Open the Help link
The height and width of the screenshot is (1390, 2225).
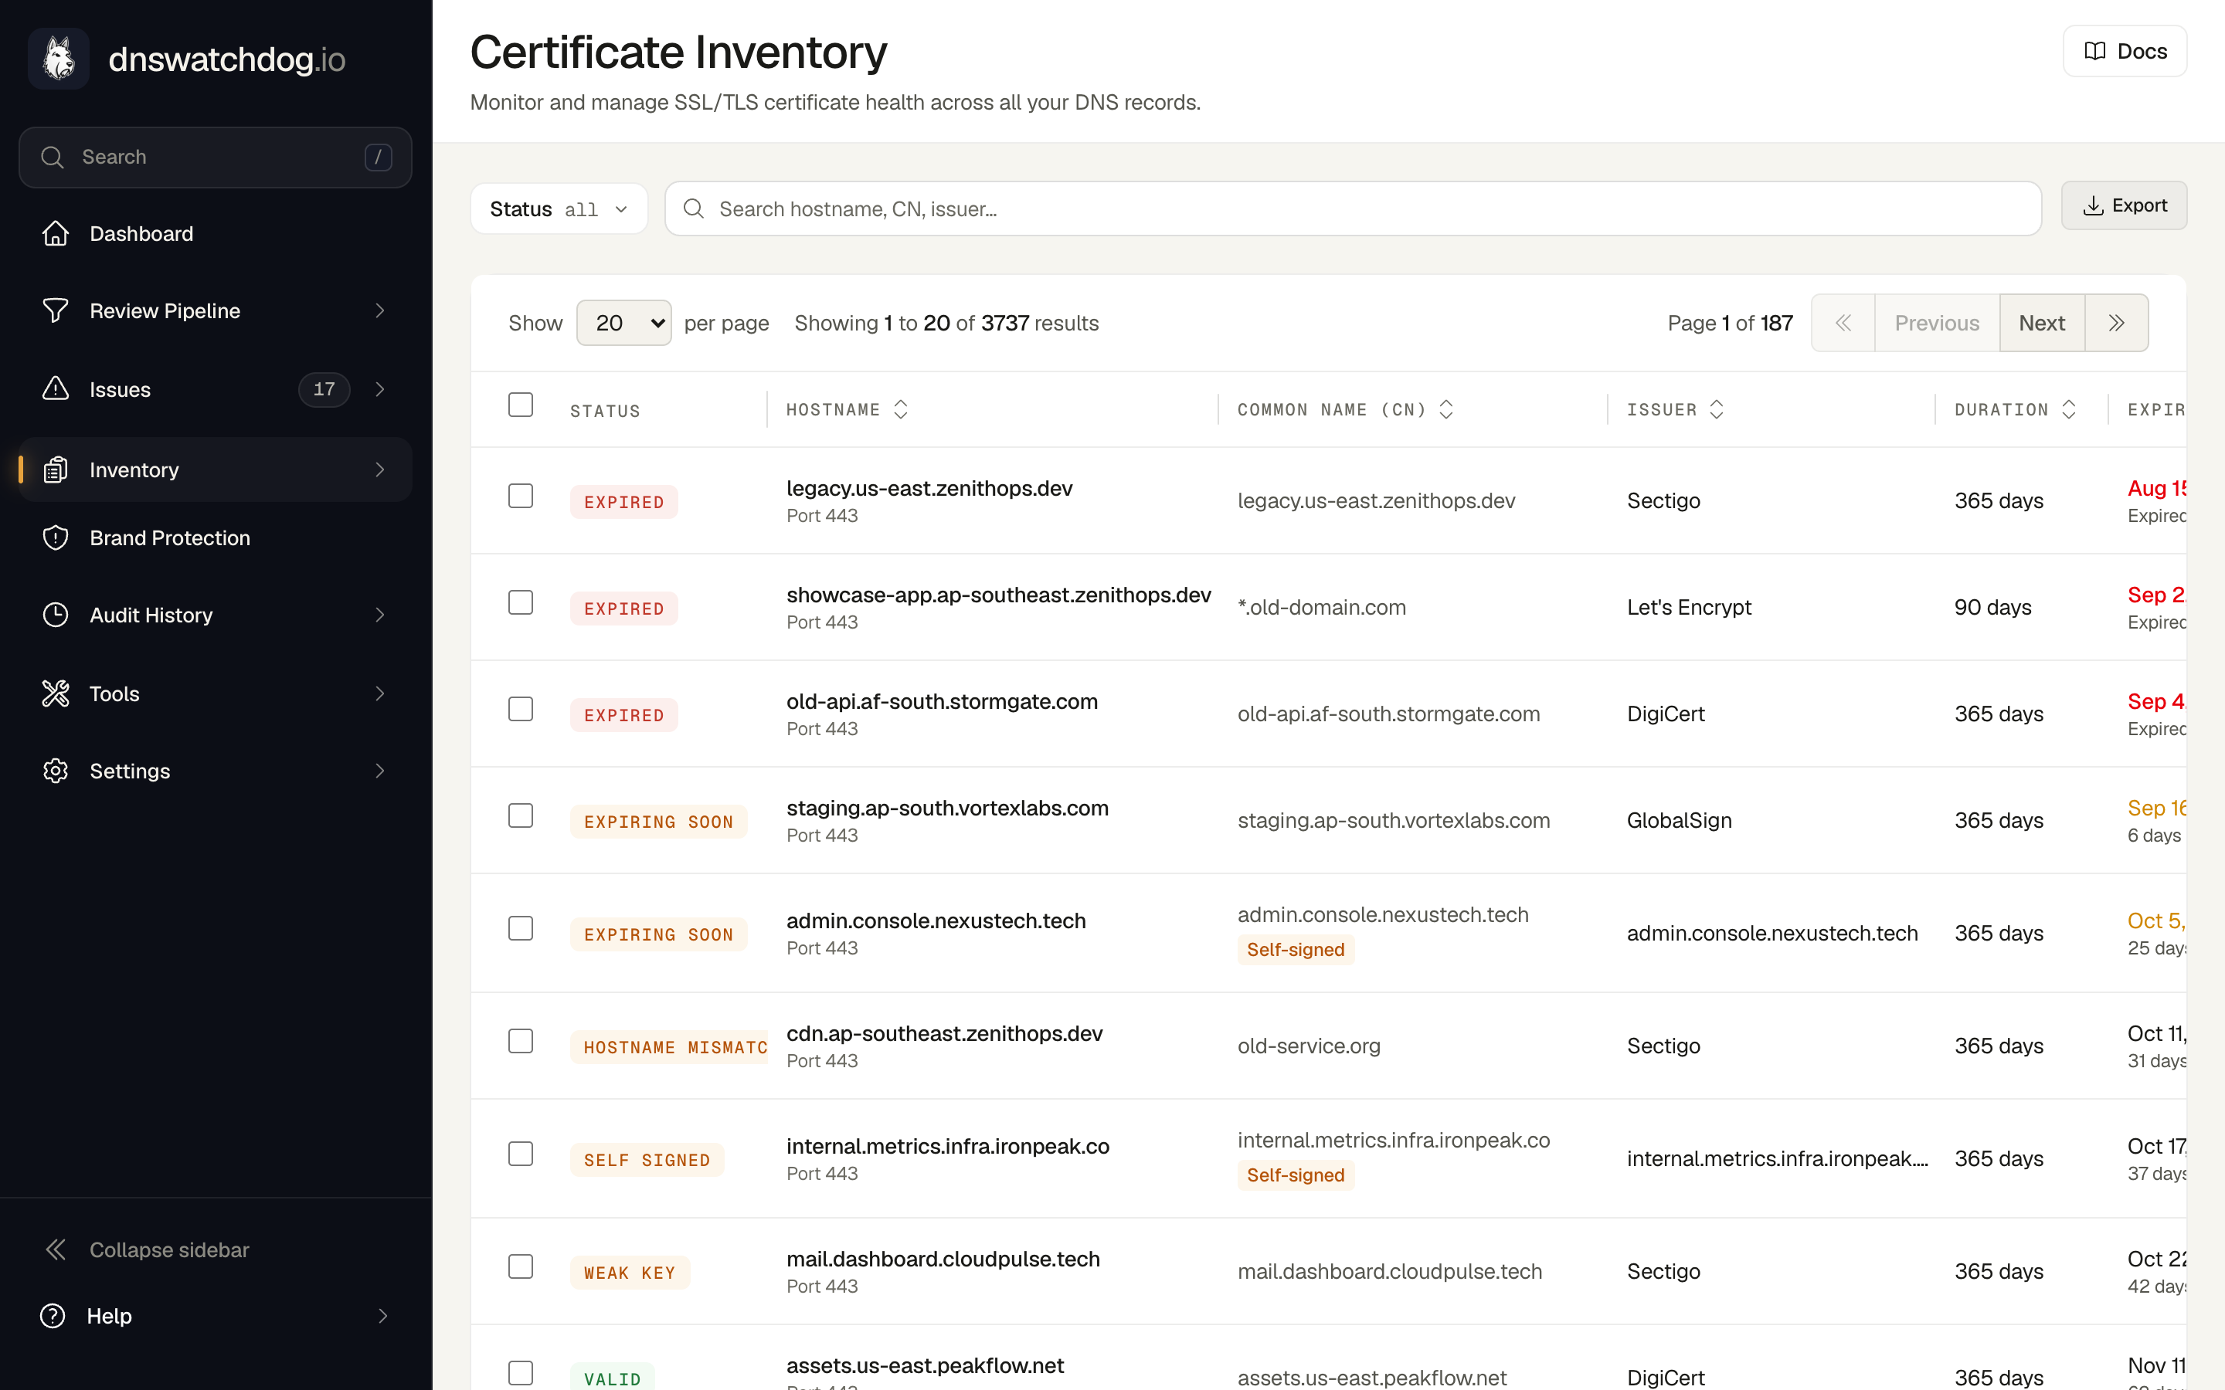tap(215, 1316)
